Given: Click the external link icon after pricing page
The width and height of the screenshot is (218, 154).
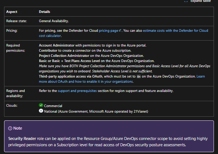Looking at the screenshot, I should pos(120,30).
